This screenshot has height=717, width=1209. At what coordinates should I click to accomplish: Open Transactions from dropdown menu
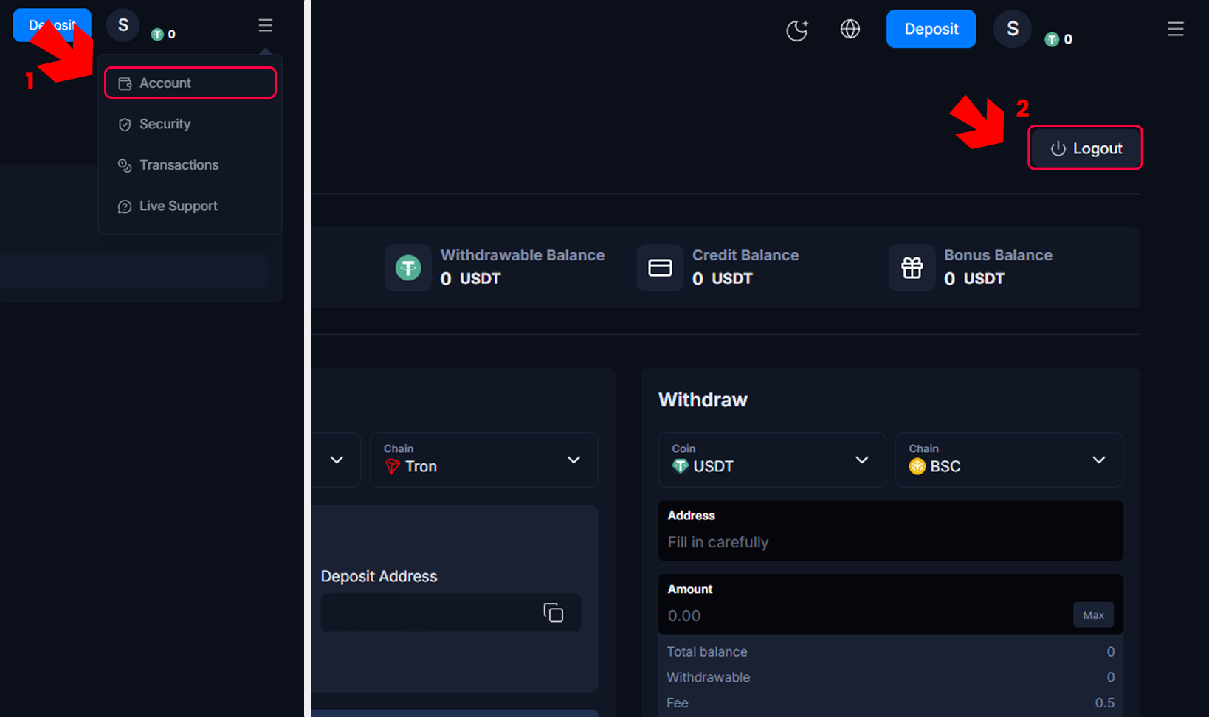pos(190,164)
